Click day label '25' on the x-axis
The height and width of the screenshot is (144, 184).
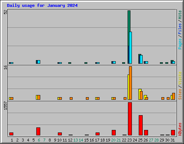point(140,140)
